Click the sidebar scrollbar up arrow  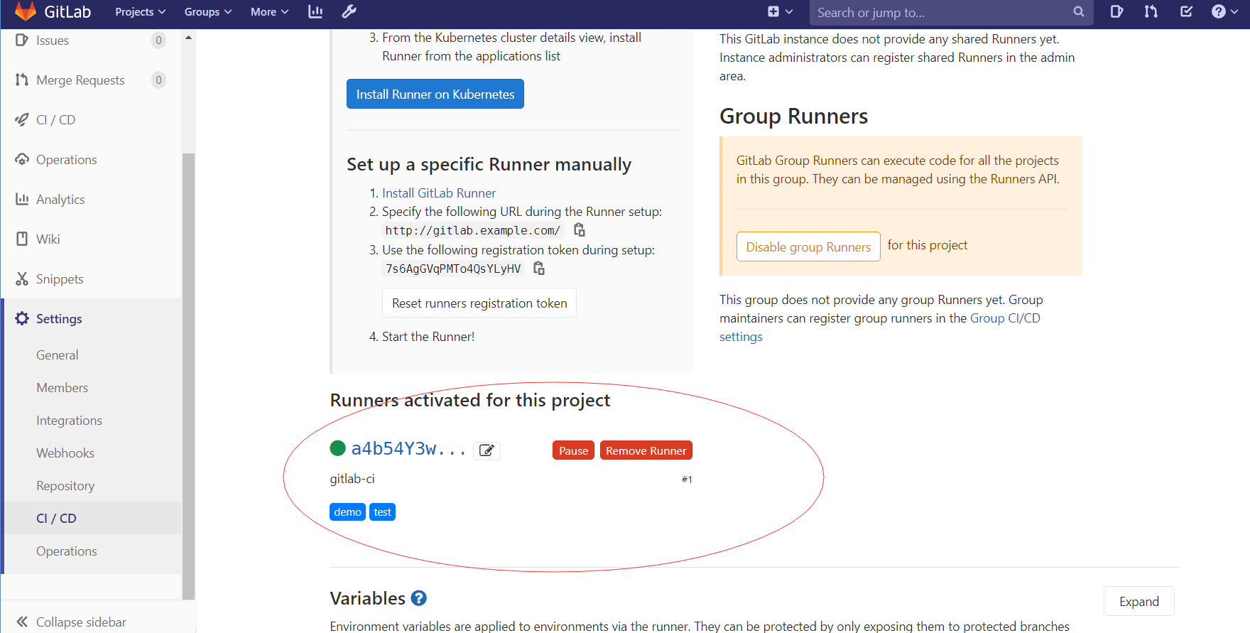pyautogui.click(x=188, y=38)
